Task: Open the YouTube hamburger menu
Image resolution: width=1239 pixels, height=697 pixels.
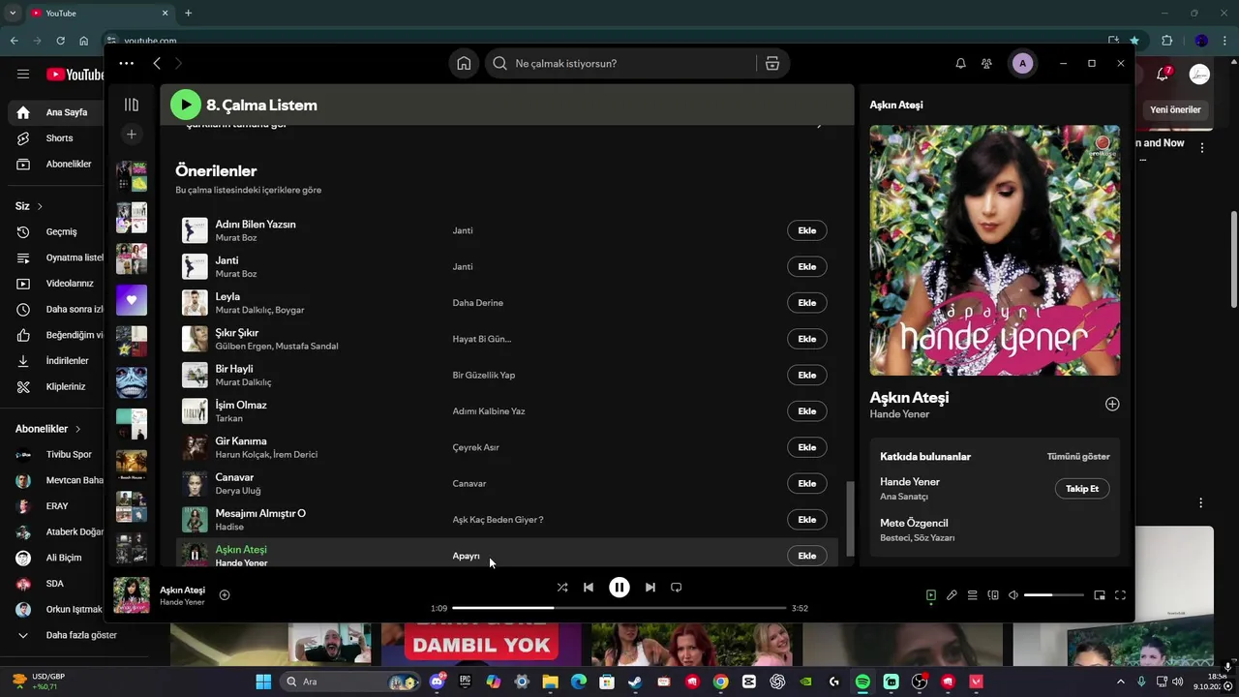Action: 23,74
